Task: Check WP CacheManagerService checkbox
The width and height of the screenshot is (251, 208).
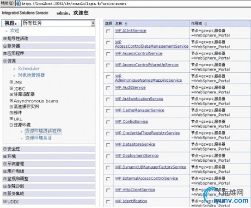Action: tap(108, 111)
